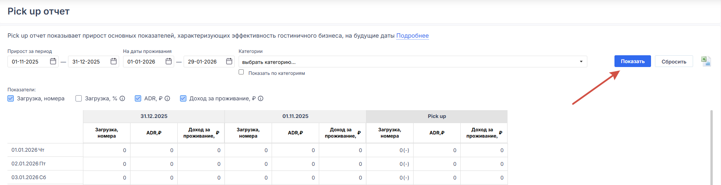
Task: Enable Загрузка, % indicator checkbox
Action: 79,98
